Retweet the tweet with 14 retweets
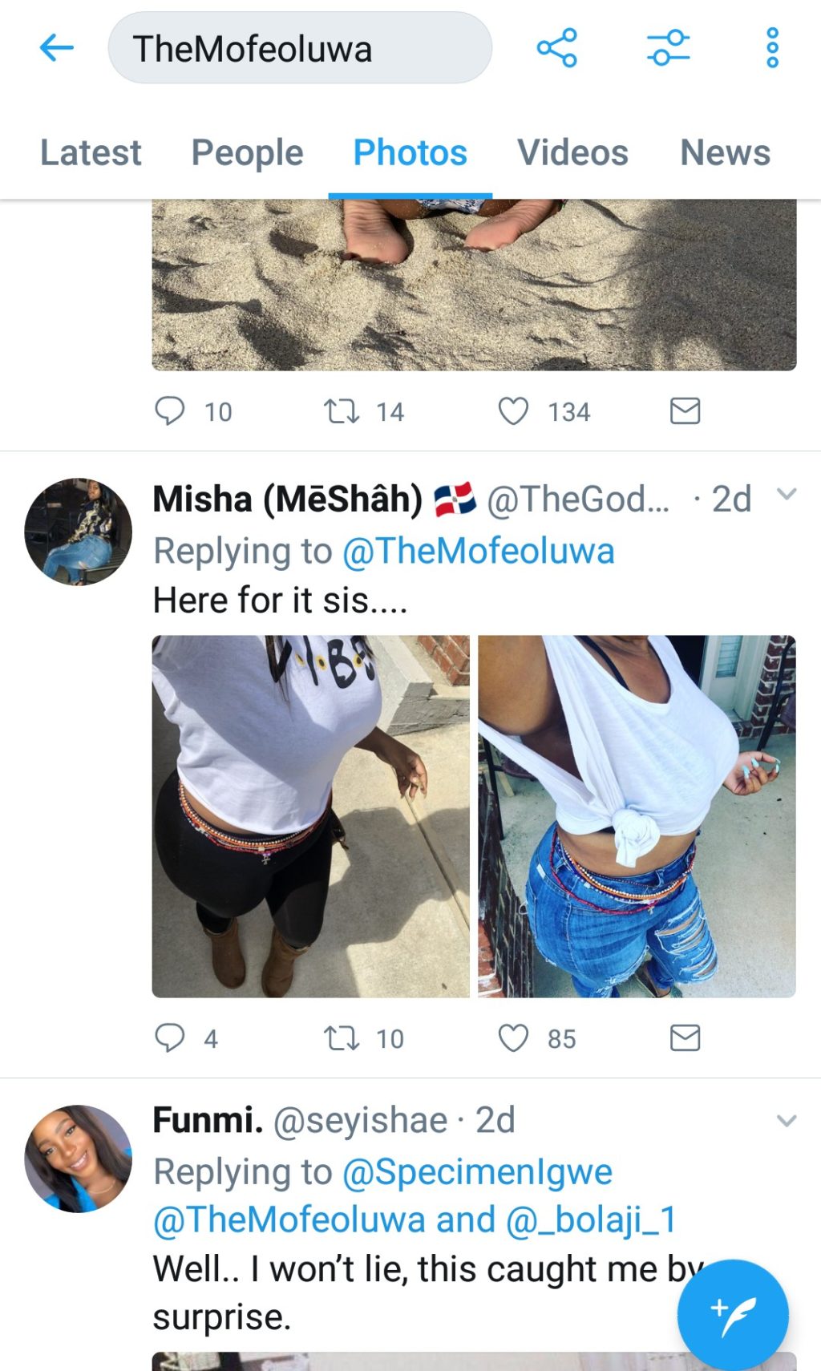 pos(341,411)
